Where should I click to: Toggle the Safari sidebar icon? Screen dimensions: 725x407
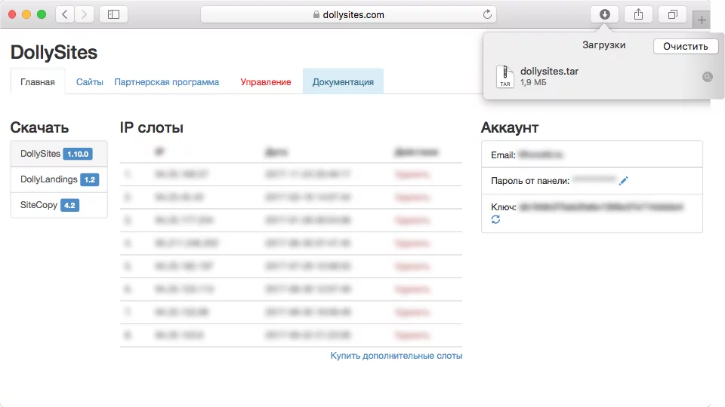tap(113, 14)
